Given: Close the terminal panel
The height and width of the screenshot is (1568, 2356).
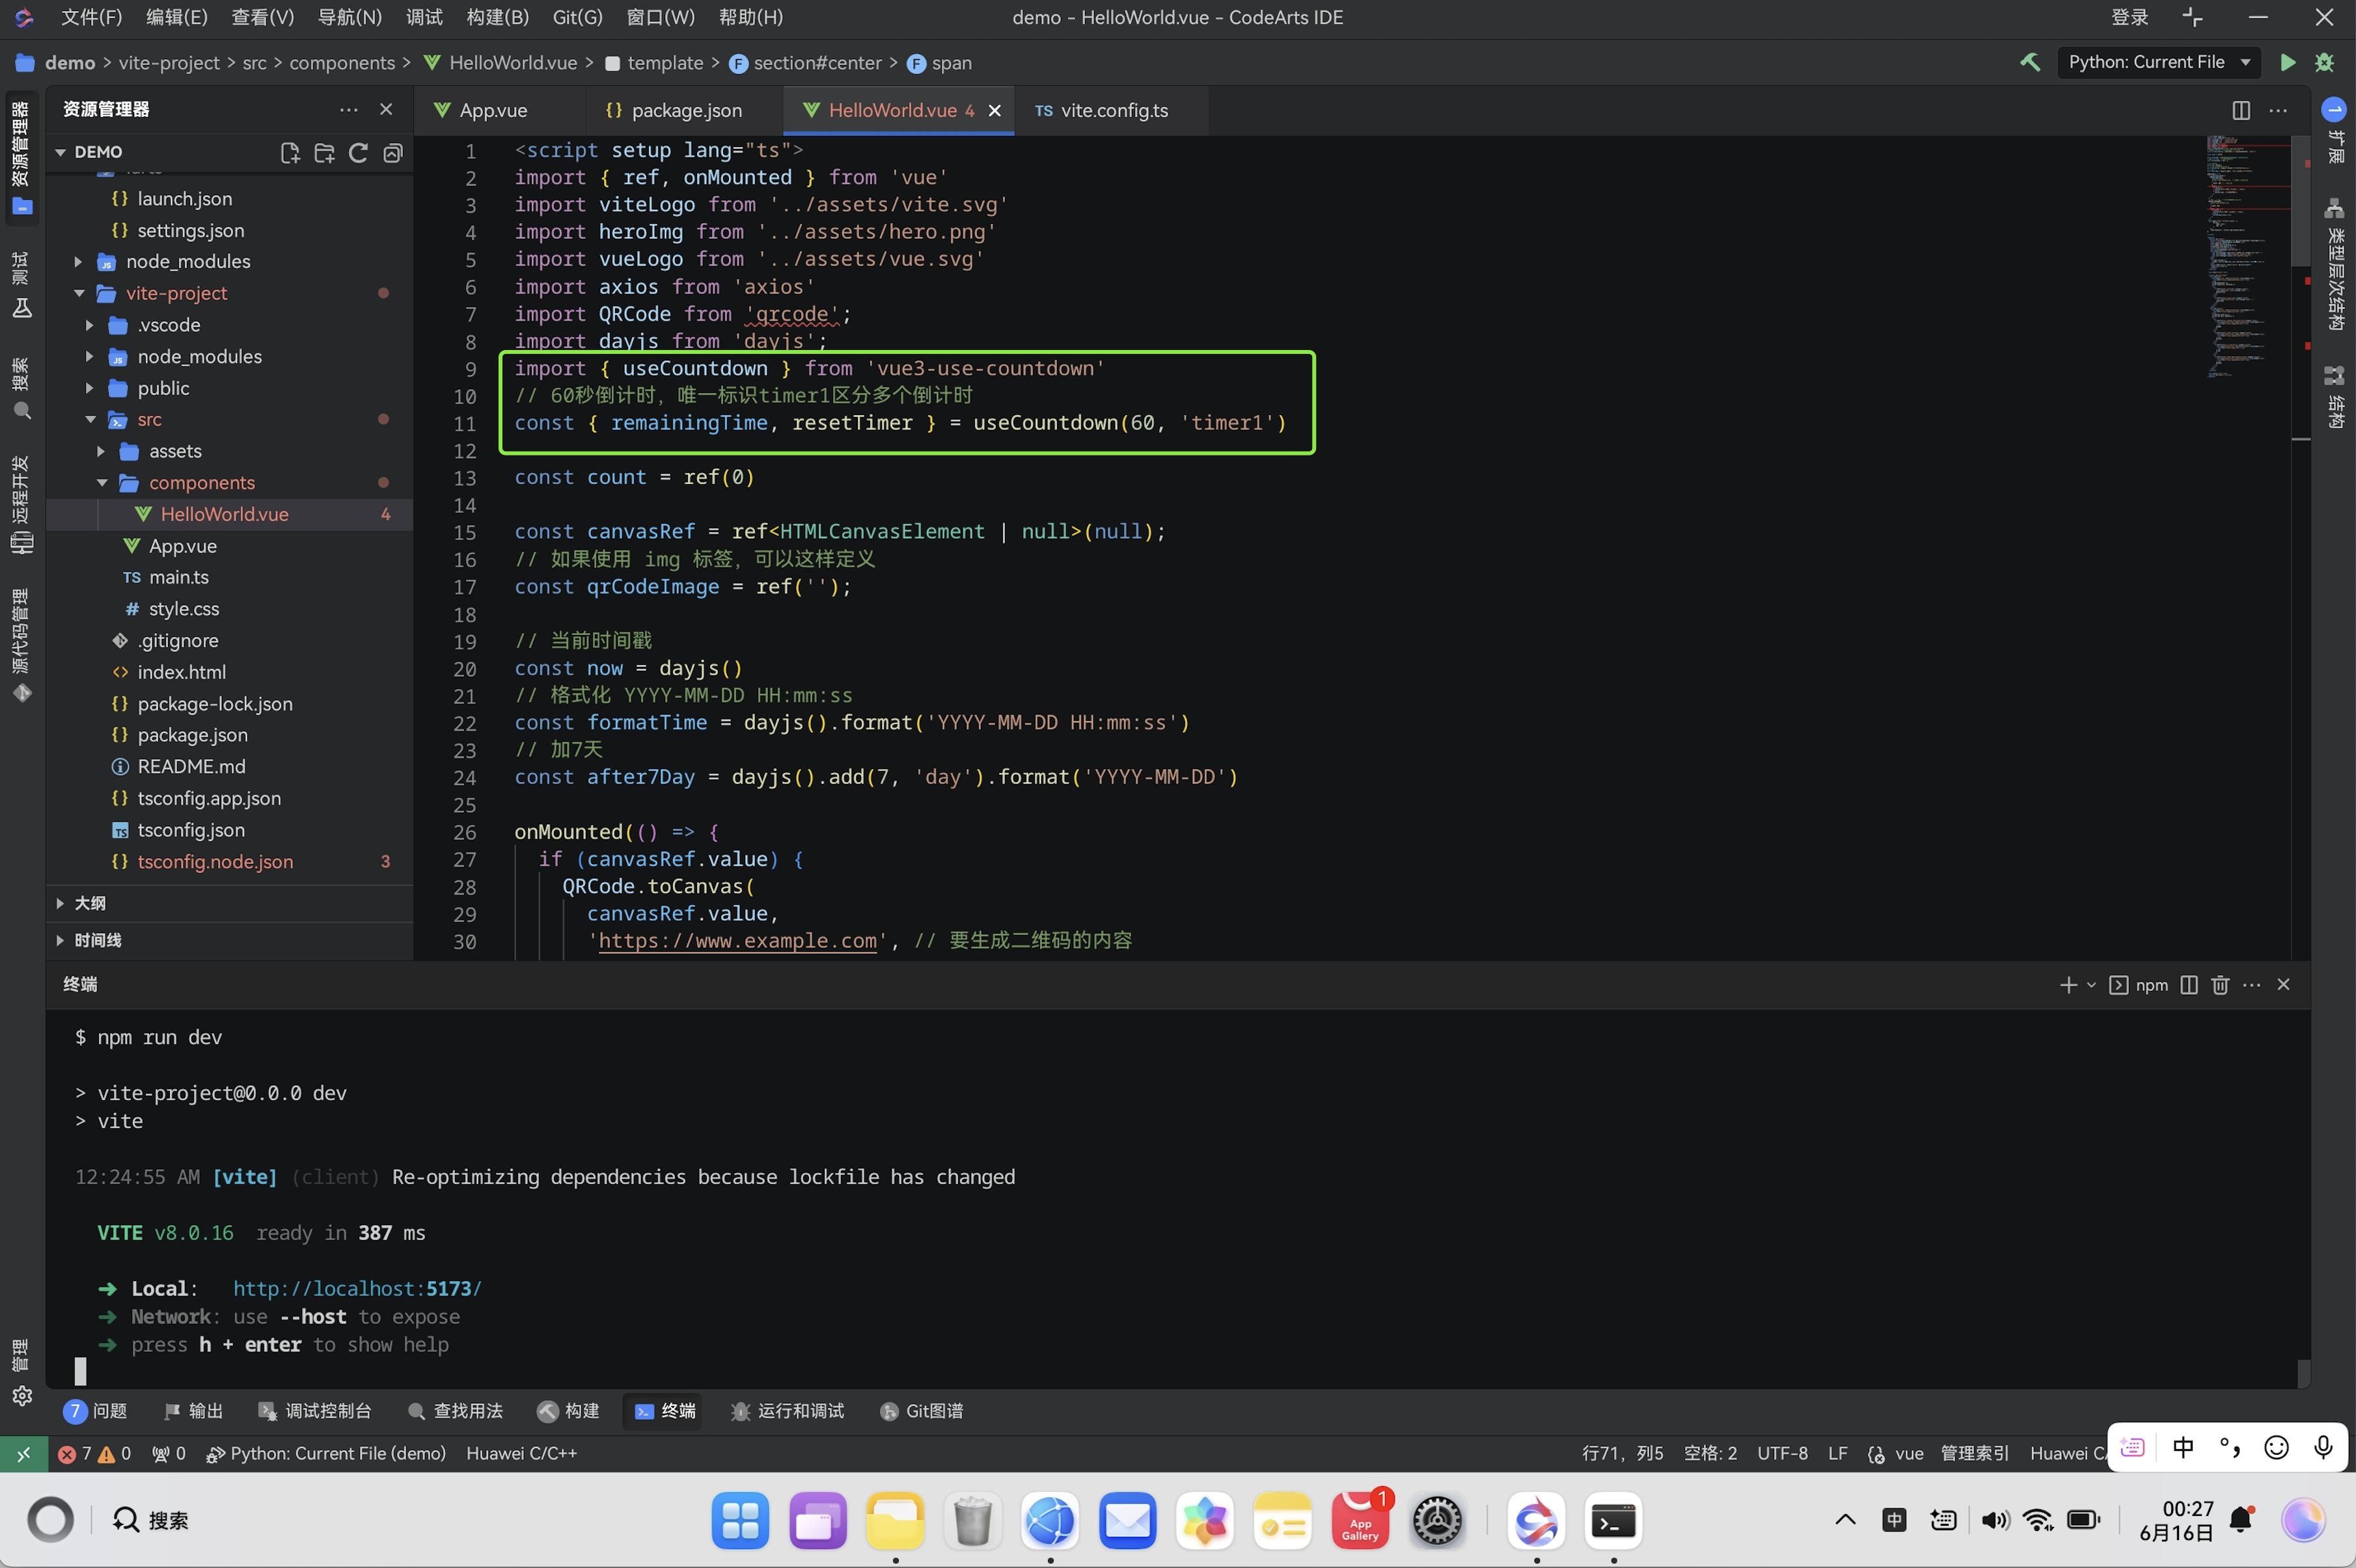Looking at the screenshot, I should 2283,985.
